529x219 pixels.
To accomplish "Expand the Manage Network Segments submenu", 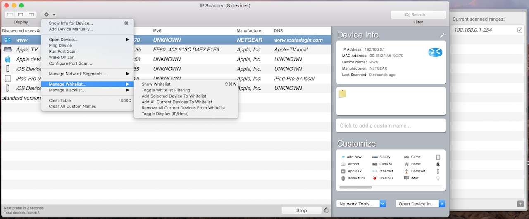I will click(87, 74).
